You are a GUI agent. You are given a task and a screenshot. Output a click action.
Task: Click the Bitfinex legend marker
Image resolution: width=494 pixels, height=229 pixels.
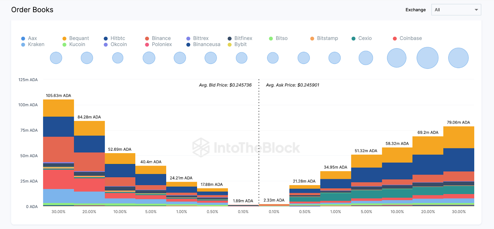pyautogui.click(x=230, y=39)
